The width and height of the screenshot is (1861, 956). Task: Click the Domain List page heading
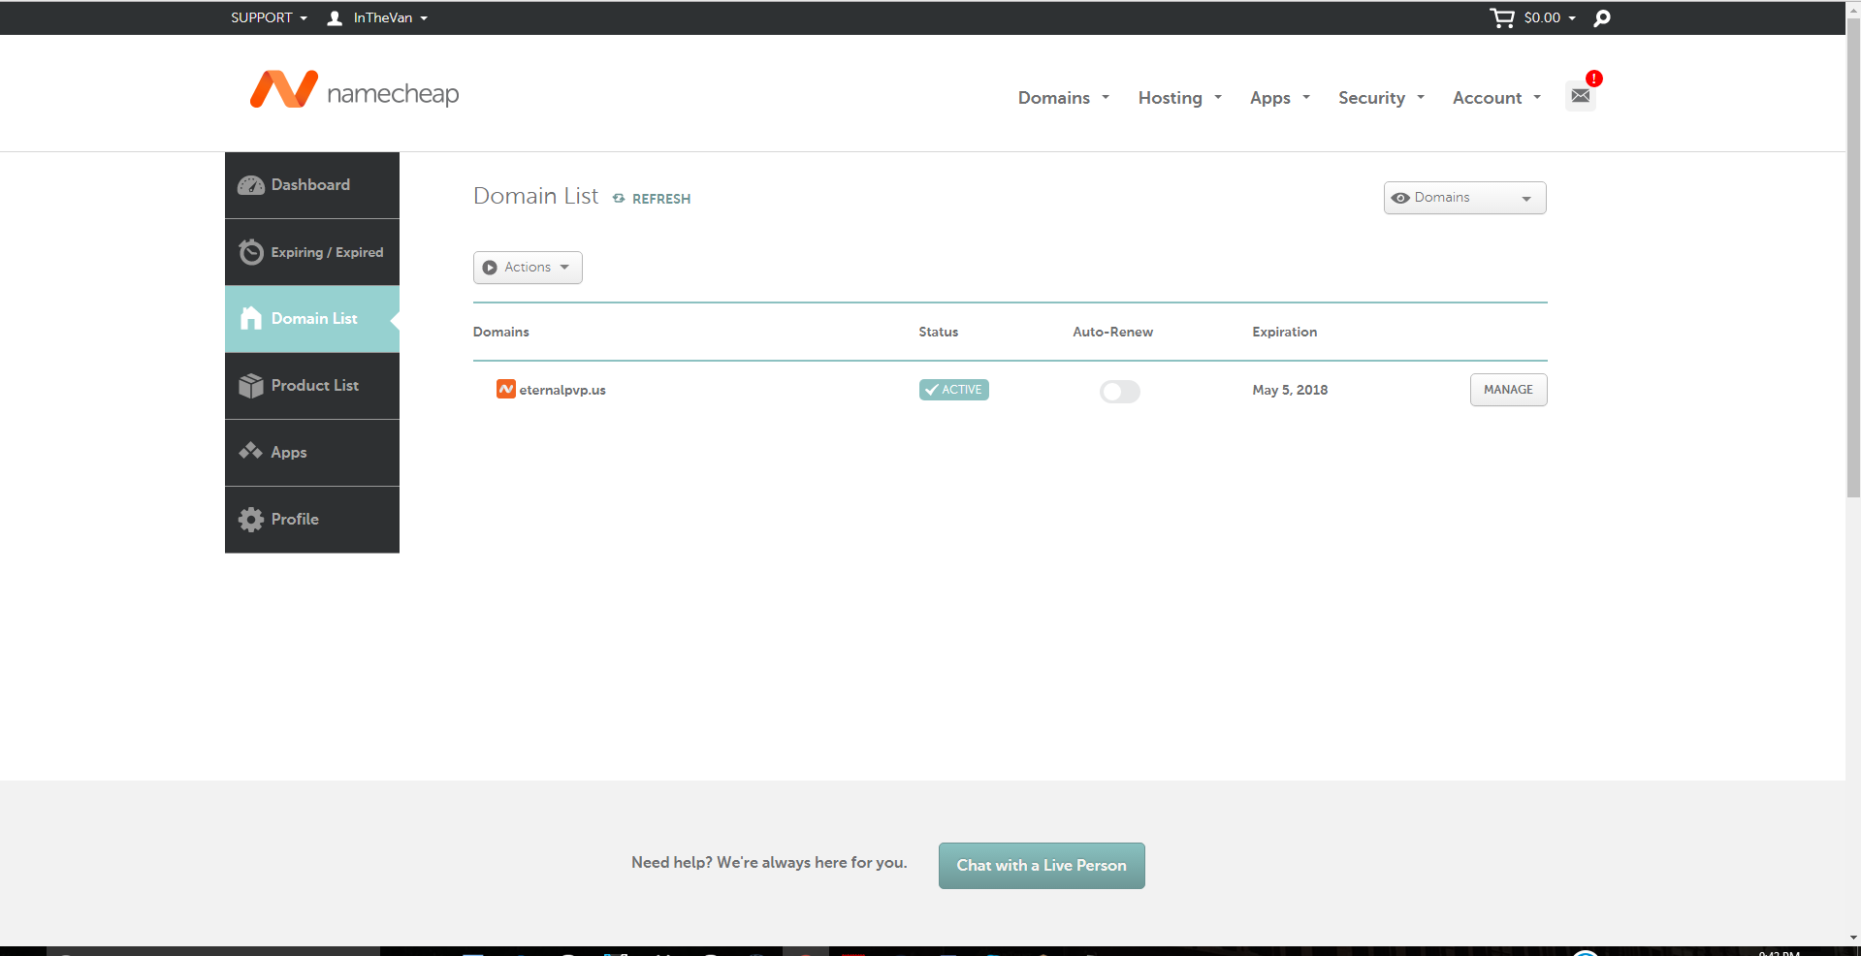tap(536, 196)
